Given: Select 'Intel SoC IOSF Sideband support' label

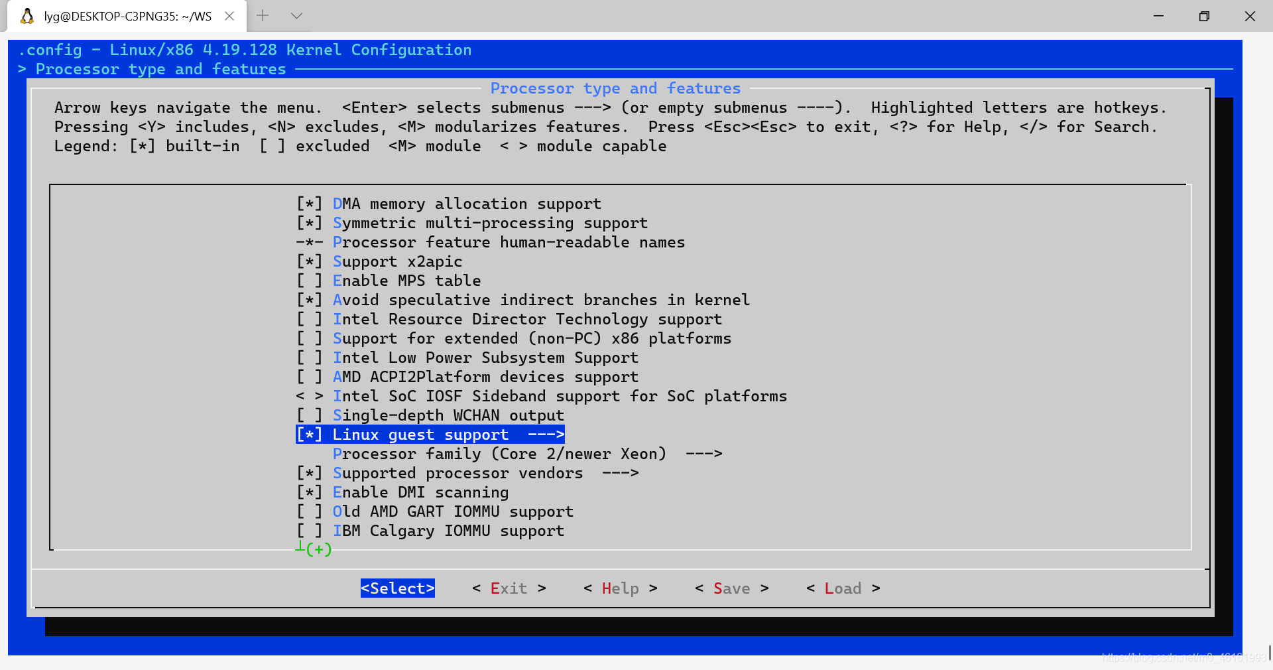Looking at the screenshot, I should point(560,396).
